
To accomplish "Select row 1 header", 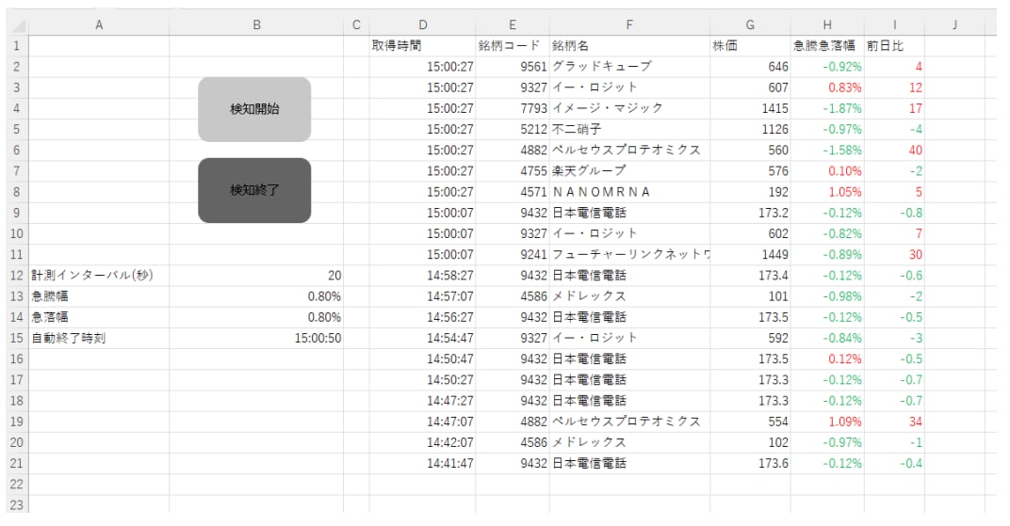I will (x=17, y=46).
